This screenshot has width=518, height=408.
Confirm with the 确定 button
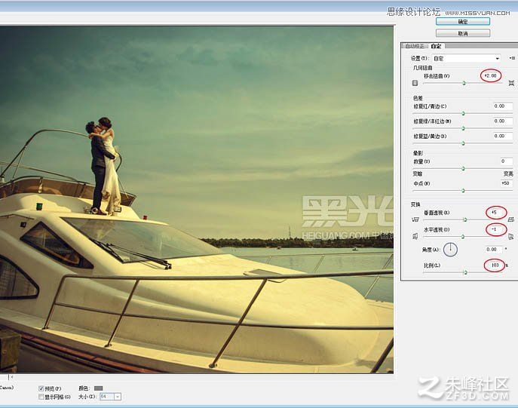click(x=462, y=22)
